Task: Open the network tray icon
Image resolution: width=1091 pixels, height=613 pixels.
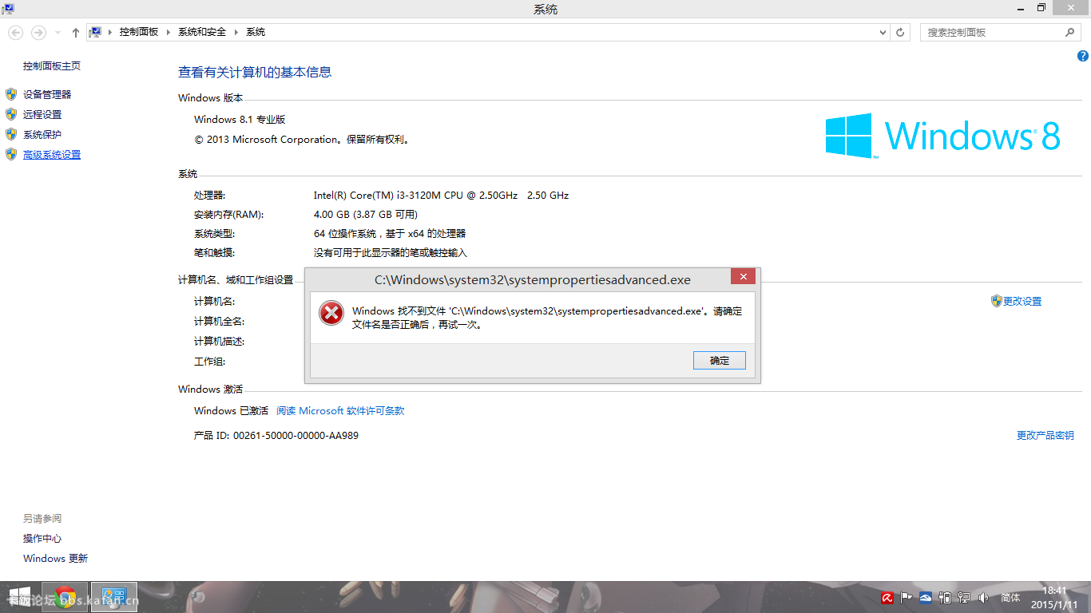Action: [964, 597]
